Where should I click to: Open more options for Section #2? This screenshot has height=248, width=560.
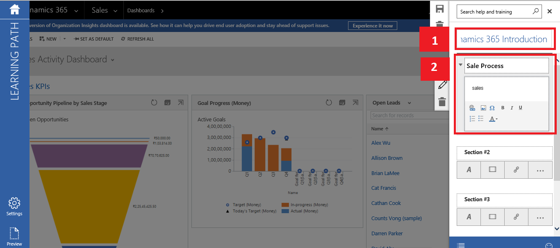click(x=540, y=170)
